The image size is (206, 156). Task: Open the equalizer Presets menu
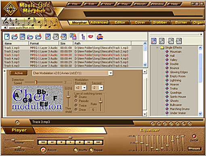(195, 149)
